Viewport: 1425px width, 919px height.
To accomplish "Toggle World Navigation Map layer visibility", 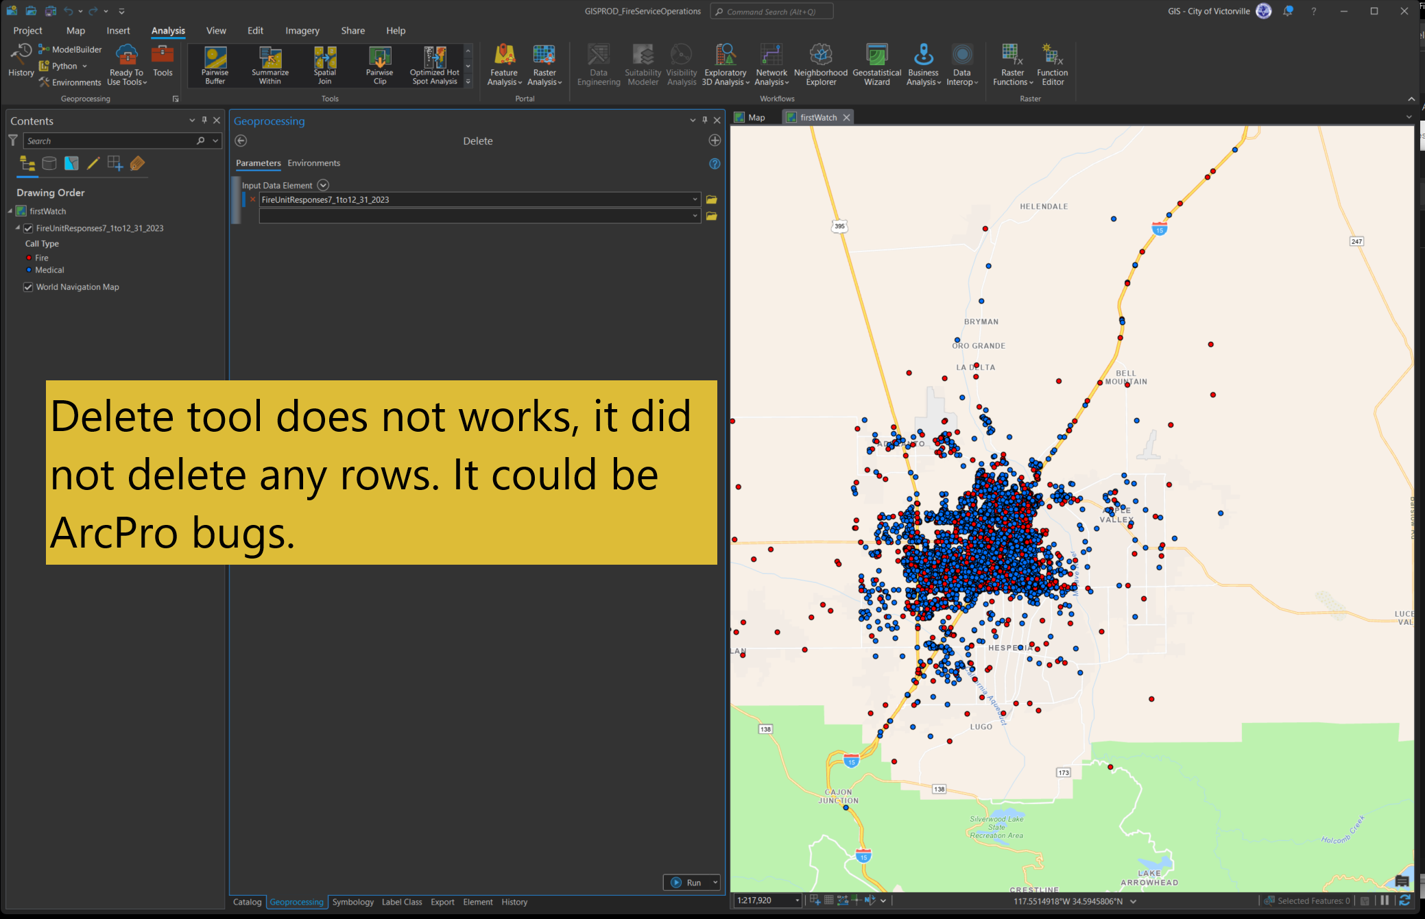I will 28,287.
